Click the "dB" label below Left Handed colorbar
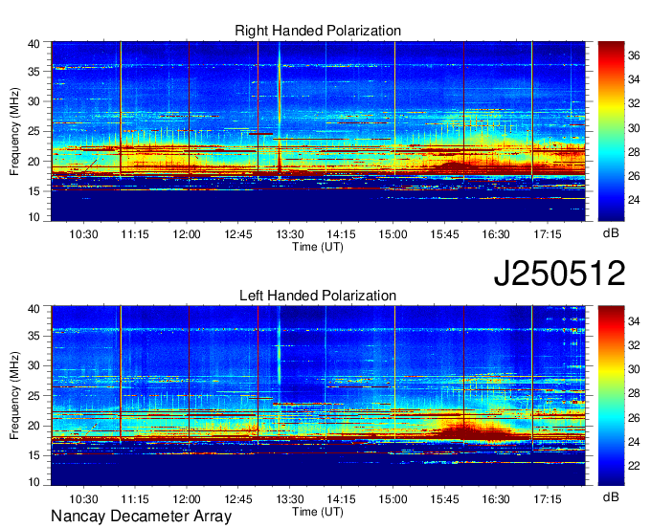651x528 pixels. (x=611, y=496)
